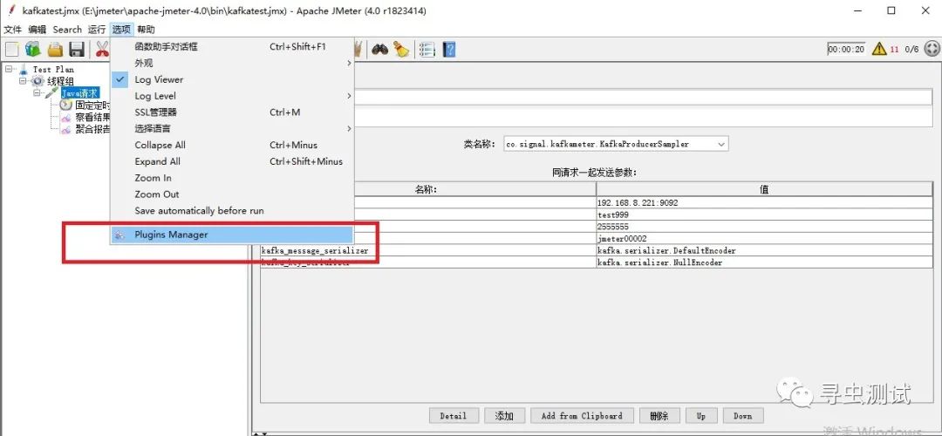
Task: Click the icon beside 聚合报告 node
Action: 65,129
